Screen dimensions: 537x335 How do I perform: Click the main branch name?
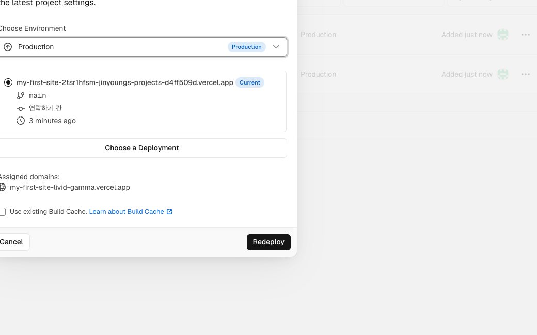pos(37,96)
